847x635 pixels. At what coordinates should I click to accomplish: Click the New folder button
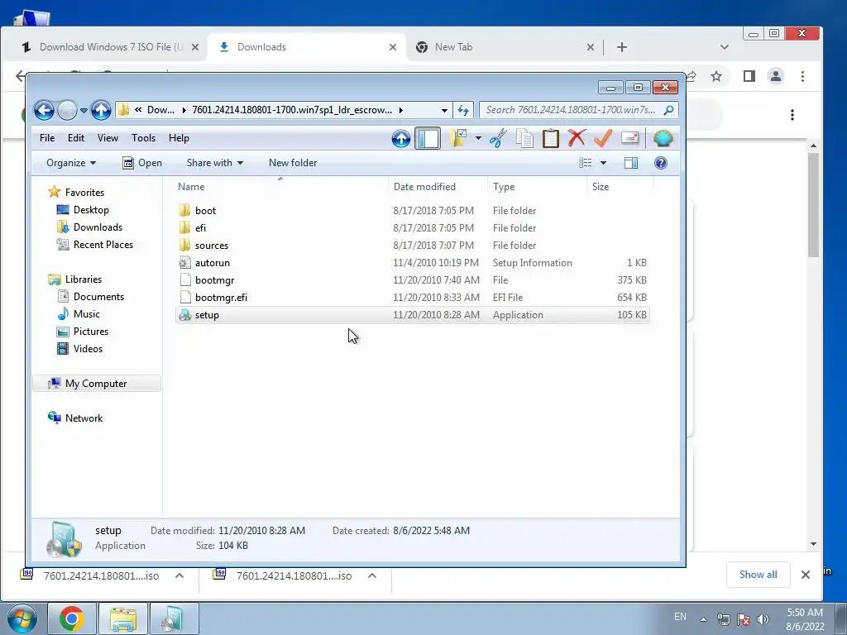(x=293, y=163)
